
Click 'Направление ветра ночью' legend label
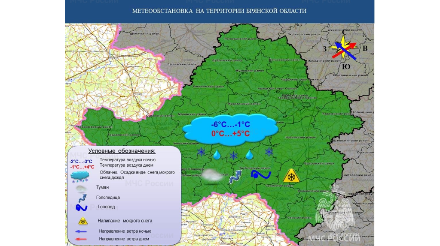coord(125,231)
